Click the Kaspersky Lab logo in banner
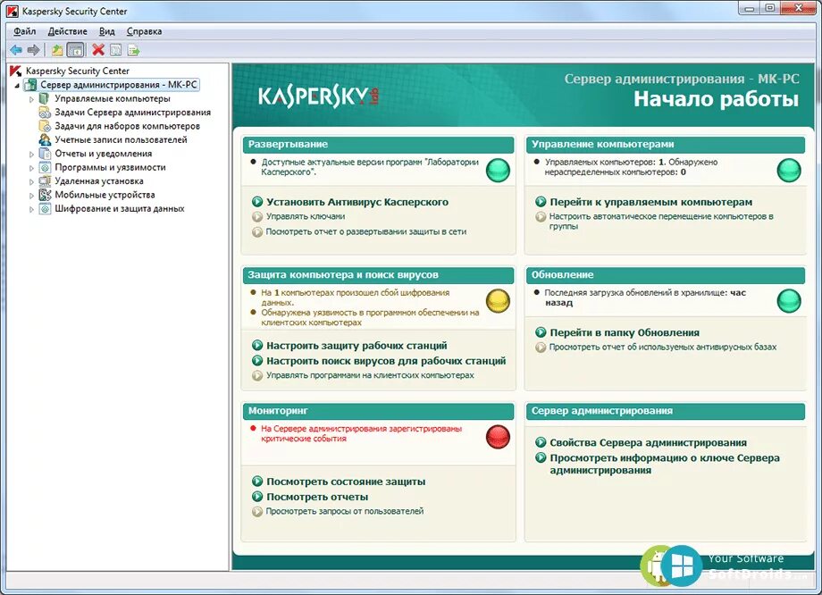The image size is (822, 595). pos(318,97)
